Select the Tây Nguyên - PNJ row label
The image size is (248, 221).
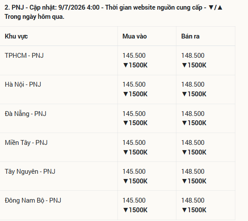pyautogui.click(x=30, y=172)
